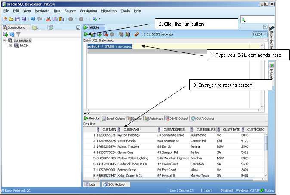
Task: Click the search field at top right
Action: 257,19
